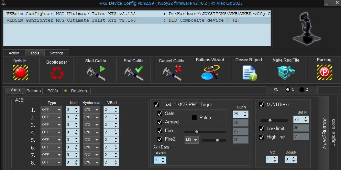
Task: Adjust the MCG Brake slider
Action: point(274,120)
